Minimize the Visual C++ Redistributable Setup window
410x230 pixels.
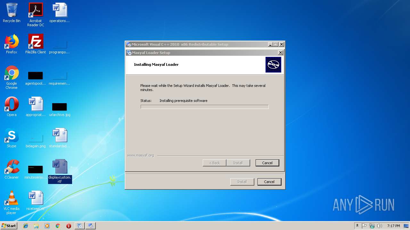coord(270,44)
